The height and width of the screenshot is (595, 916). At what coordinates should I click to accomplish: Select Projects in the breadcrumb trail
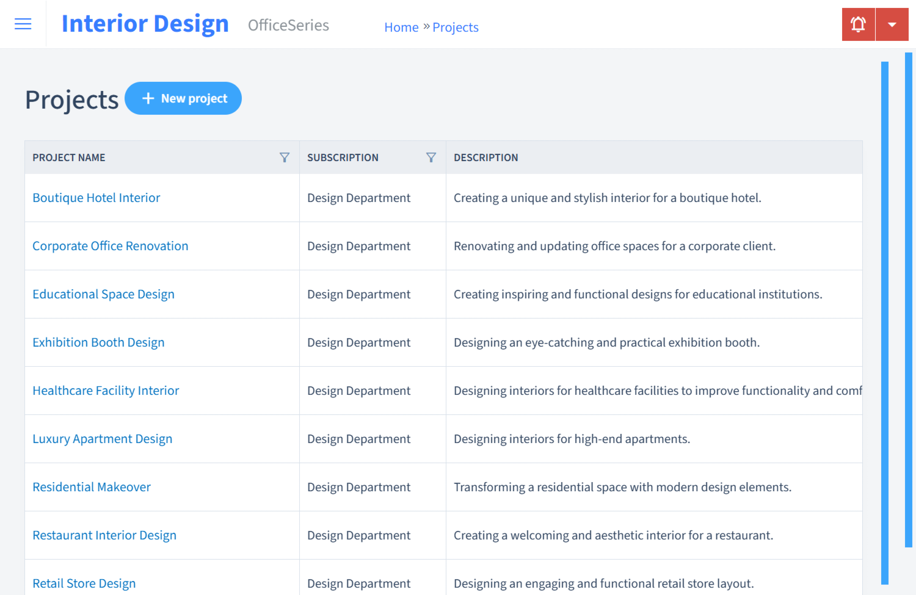(x=456, y=27)
